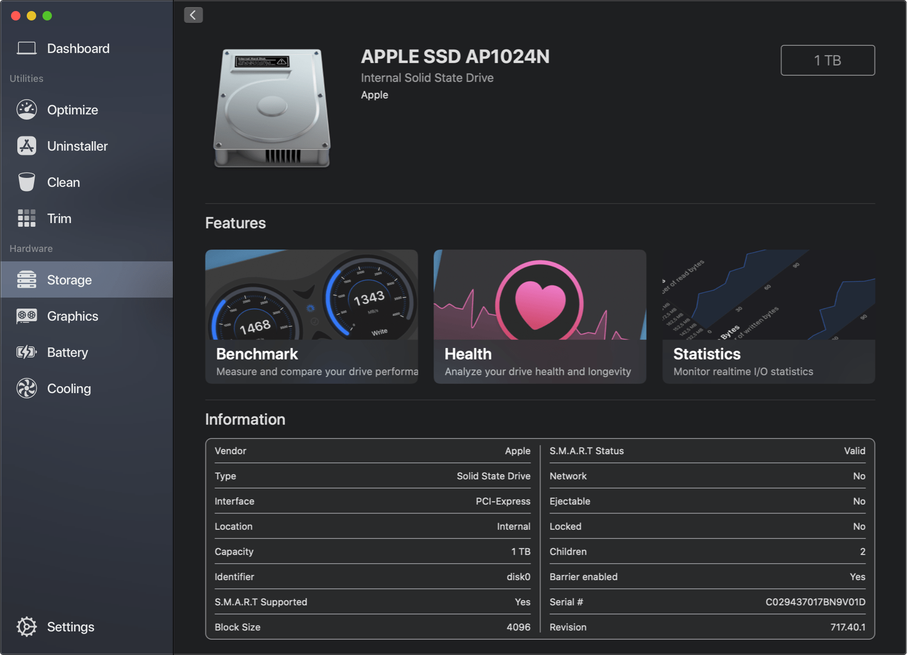Open Settings from the sidebar
907x655 pixels.
[87, 627]
